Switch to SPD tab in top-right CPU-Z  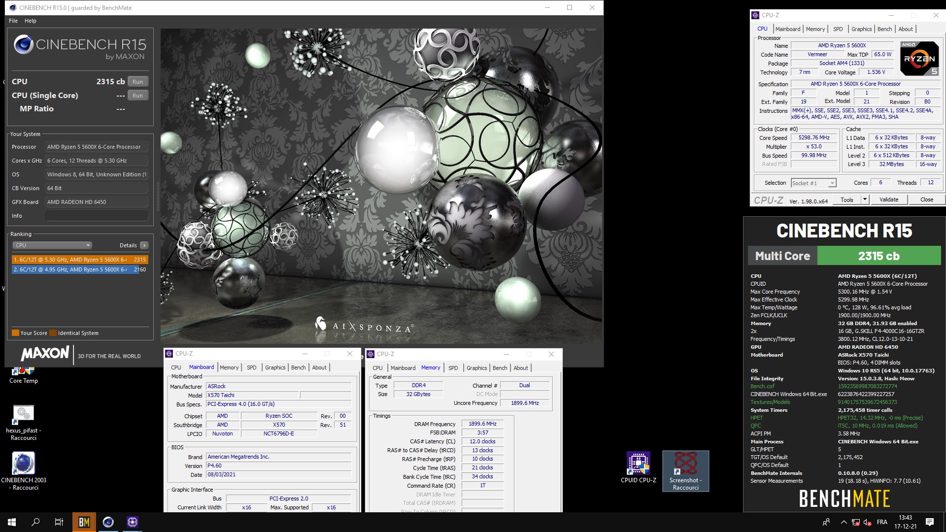(838, 29)
